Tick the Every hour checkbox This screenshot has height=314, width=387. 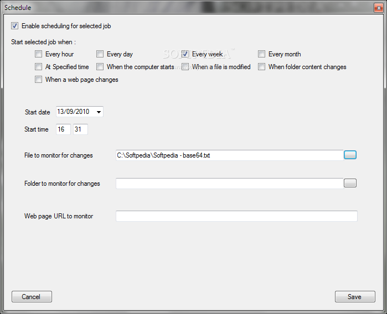click(x=38, y=54)
